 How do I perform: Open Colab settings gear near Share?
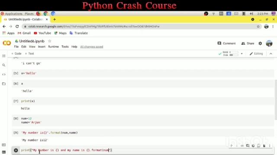pos(260,43)
